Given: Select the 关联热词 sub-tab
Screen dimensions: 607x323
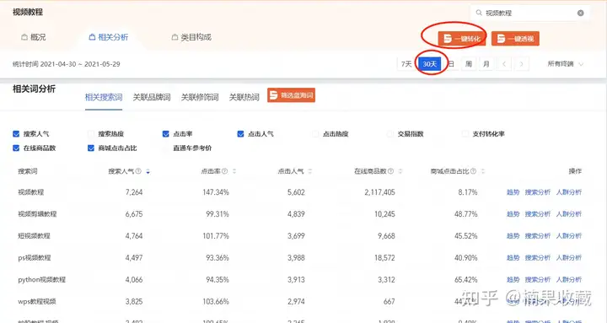Looking at the screenshot, I should (244, 97).
